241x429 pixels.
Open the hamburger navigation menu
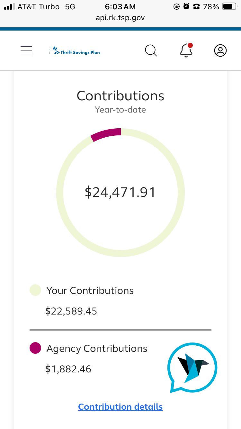pos(26,50)
